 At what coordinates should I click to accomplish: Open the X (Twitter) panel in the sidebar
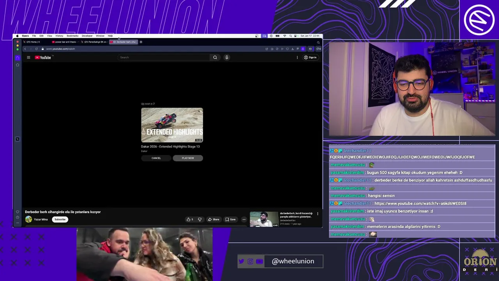(17, 139)
